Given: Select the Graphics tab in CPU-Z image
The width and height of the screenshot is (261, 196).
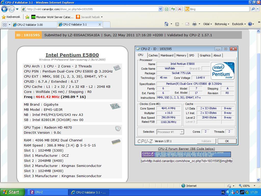Looking at the screenshot, I should point(205,55).
